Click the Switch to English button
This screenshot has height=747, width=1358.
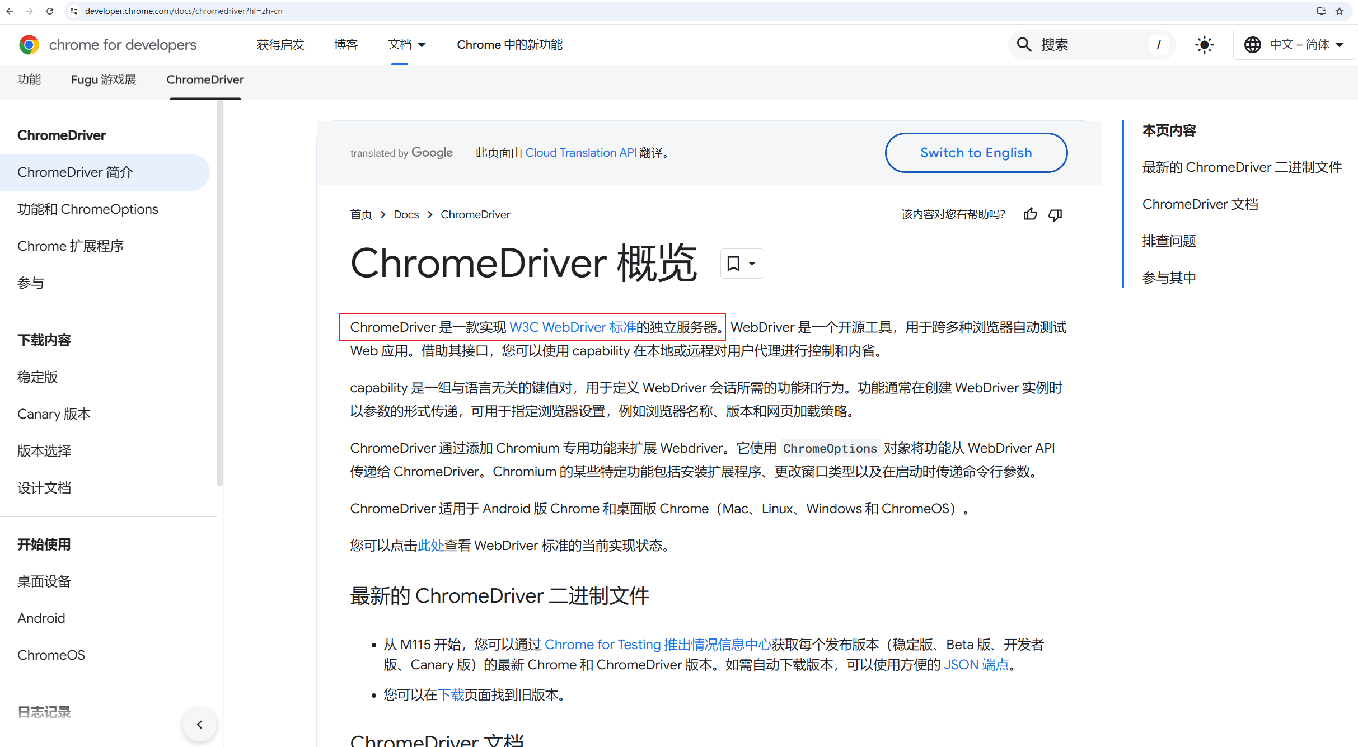tap(976, 153)
